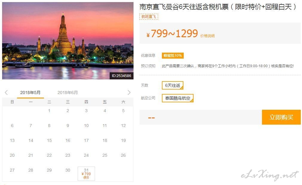
Task: Select calendar date 22
Action: [x=49, y=155]
